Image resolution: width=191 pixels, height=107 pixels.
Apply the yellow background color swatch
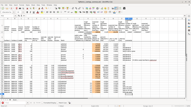[42, 12]
